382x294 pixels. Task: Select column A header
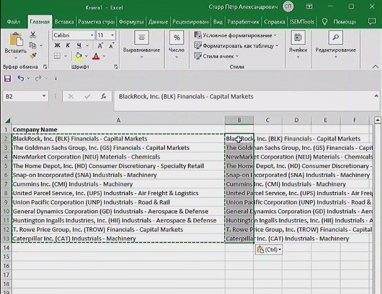[118, 120]
